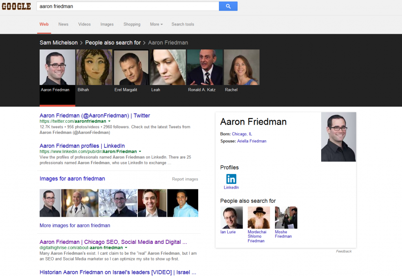Expand dropdown arrow beside the Twitter URL
The width and height of the screenshot is (402, 276).
point(110,121)
